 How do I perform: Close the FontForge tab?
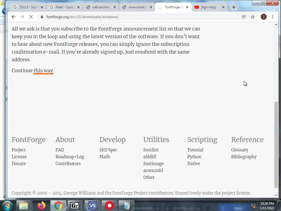pyautogui.click(x=187, y=7)
